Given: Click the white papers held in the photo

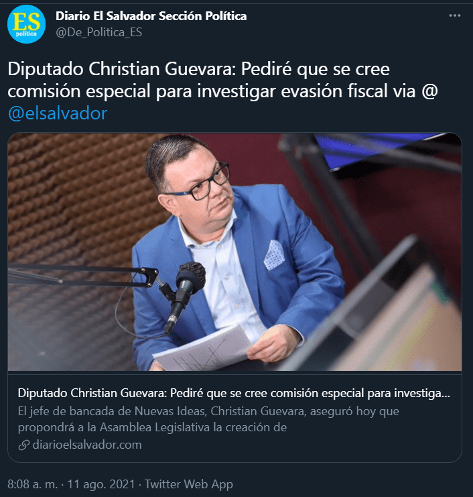Looking at the screenshot, I should [x=203, y=349].
